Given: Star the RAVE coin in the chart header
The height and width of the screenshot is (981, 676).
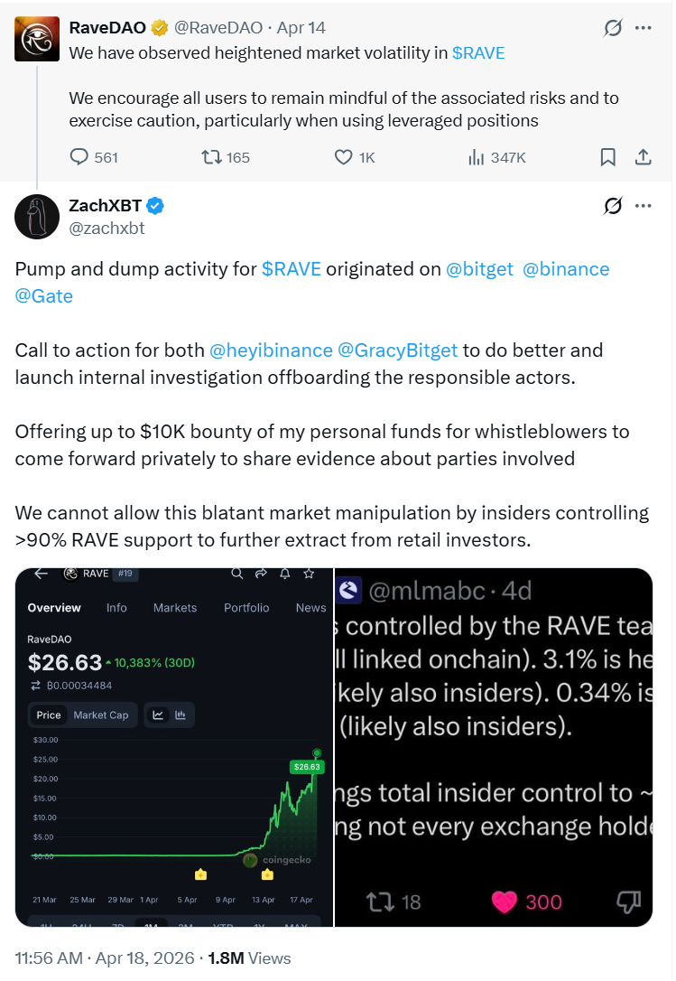Looking at the screenshot, I should (308, 574).
